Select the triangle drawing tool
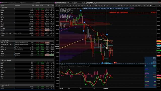Viewport: 161px width, 91px height. [x=85, y=6]
